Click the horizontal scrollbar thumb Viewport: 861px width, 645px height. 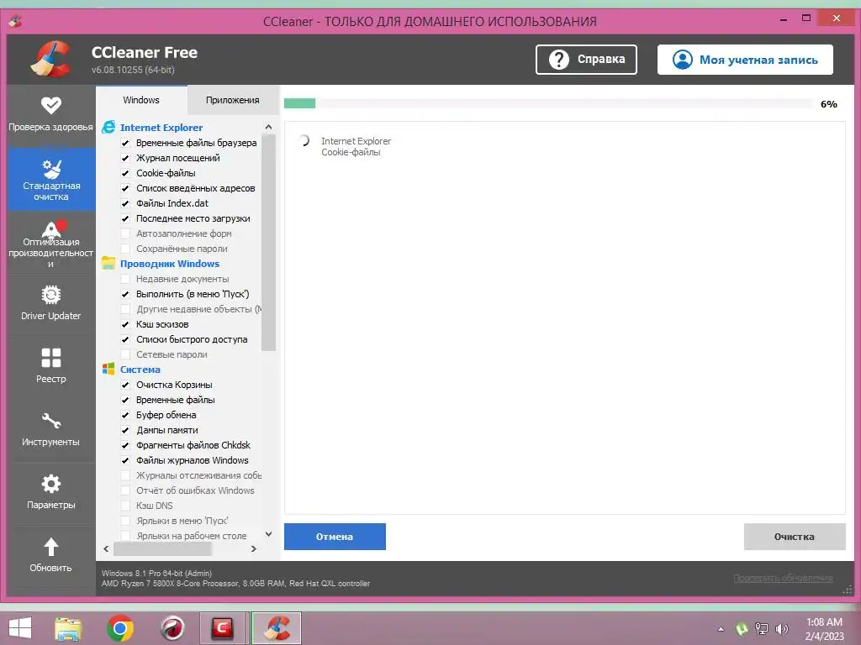(162, 548)
